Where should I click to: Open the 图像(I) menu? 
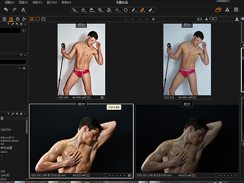23,3
